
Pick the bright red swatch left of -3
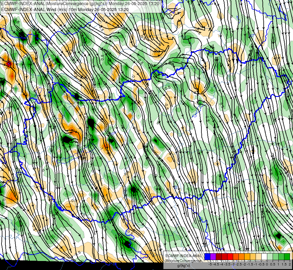[230, 257]
